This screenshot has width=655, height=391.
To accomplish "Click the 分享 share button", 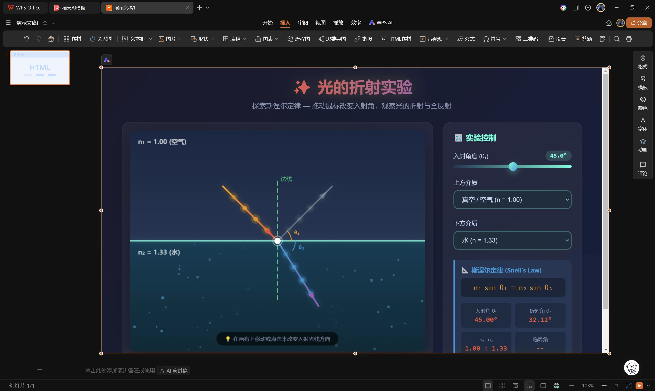I will (639, 23).
